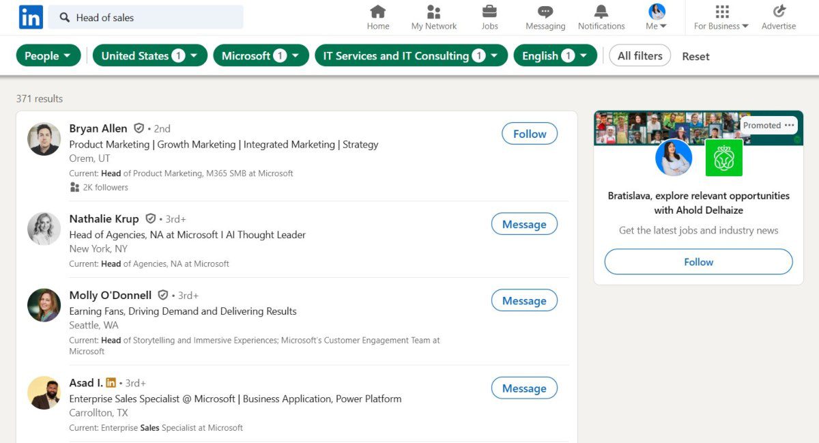
Task: Open the IT Services and IT Consulting filter
Action: click(x=411, y=56)
